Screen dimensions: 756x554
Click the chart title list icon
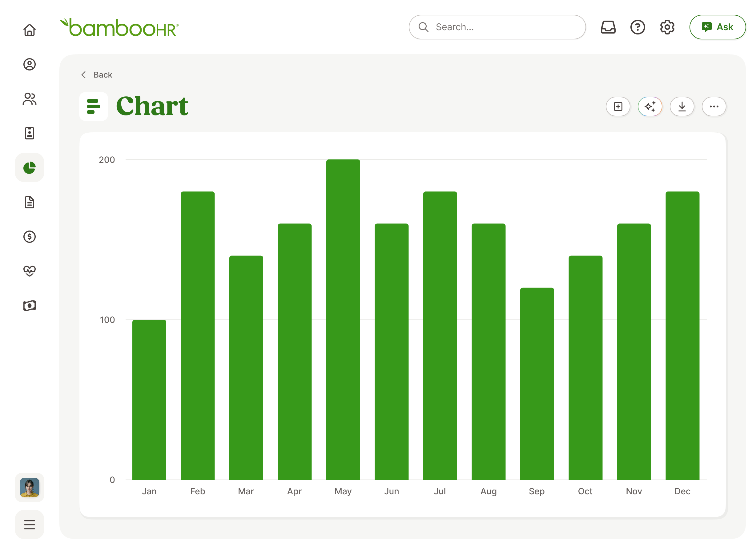pos(94,106)
